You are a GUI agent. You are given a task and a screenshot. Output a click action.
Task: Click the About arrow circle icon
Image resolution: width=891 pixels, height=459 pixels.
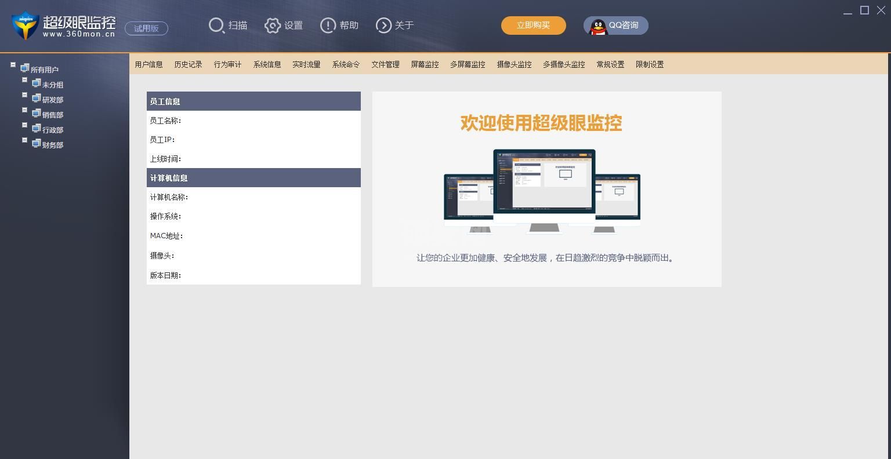pyautogui.click(x=383, y=25)
